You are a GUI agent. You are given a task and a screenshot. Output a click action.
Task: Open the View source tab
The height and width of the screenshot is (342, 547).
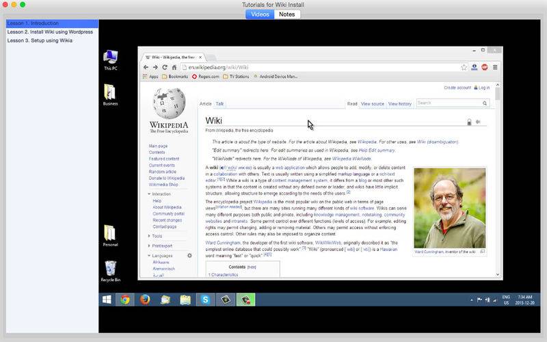372,104
